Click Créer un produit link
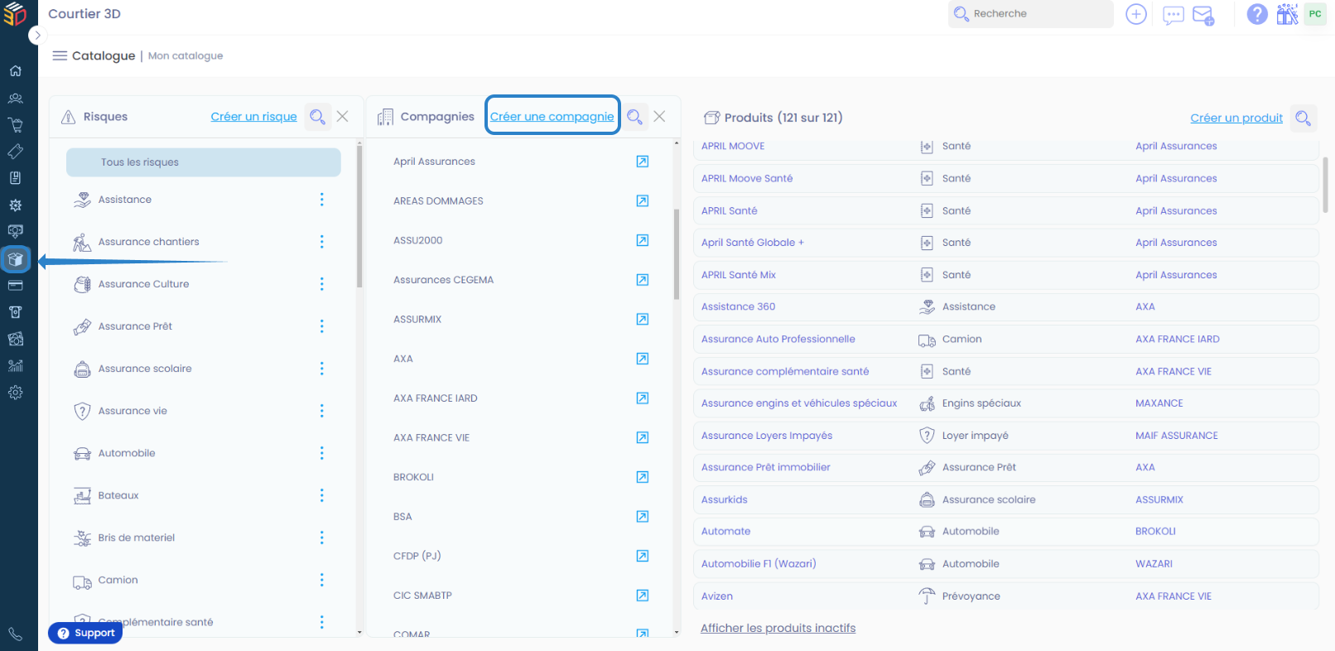This screenshot has height=651, width=1335. pos(1236,118)
